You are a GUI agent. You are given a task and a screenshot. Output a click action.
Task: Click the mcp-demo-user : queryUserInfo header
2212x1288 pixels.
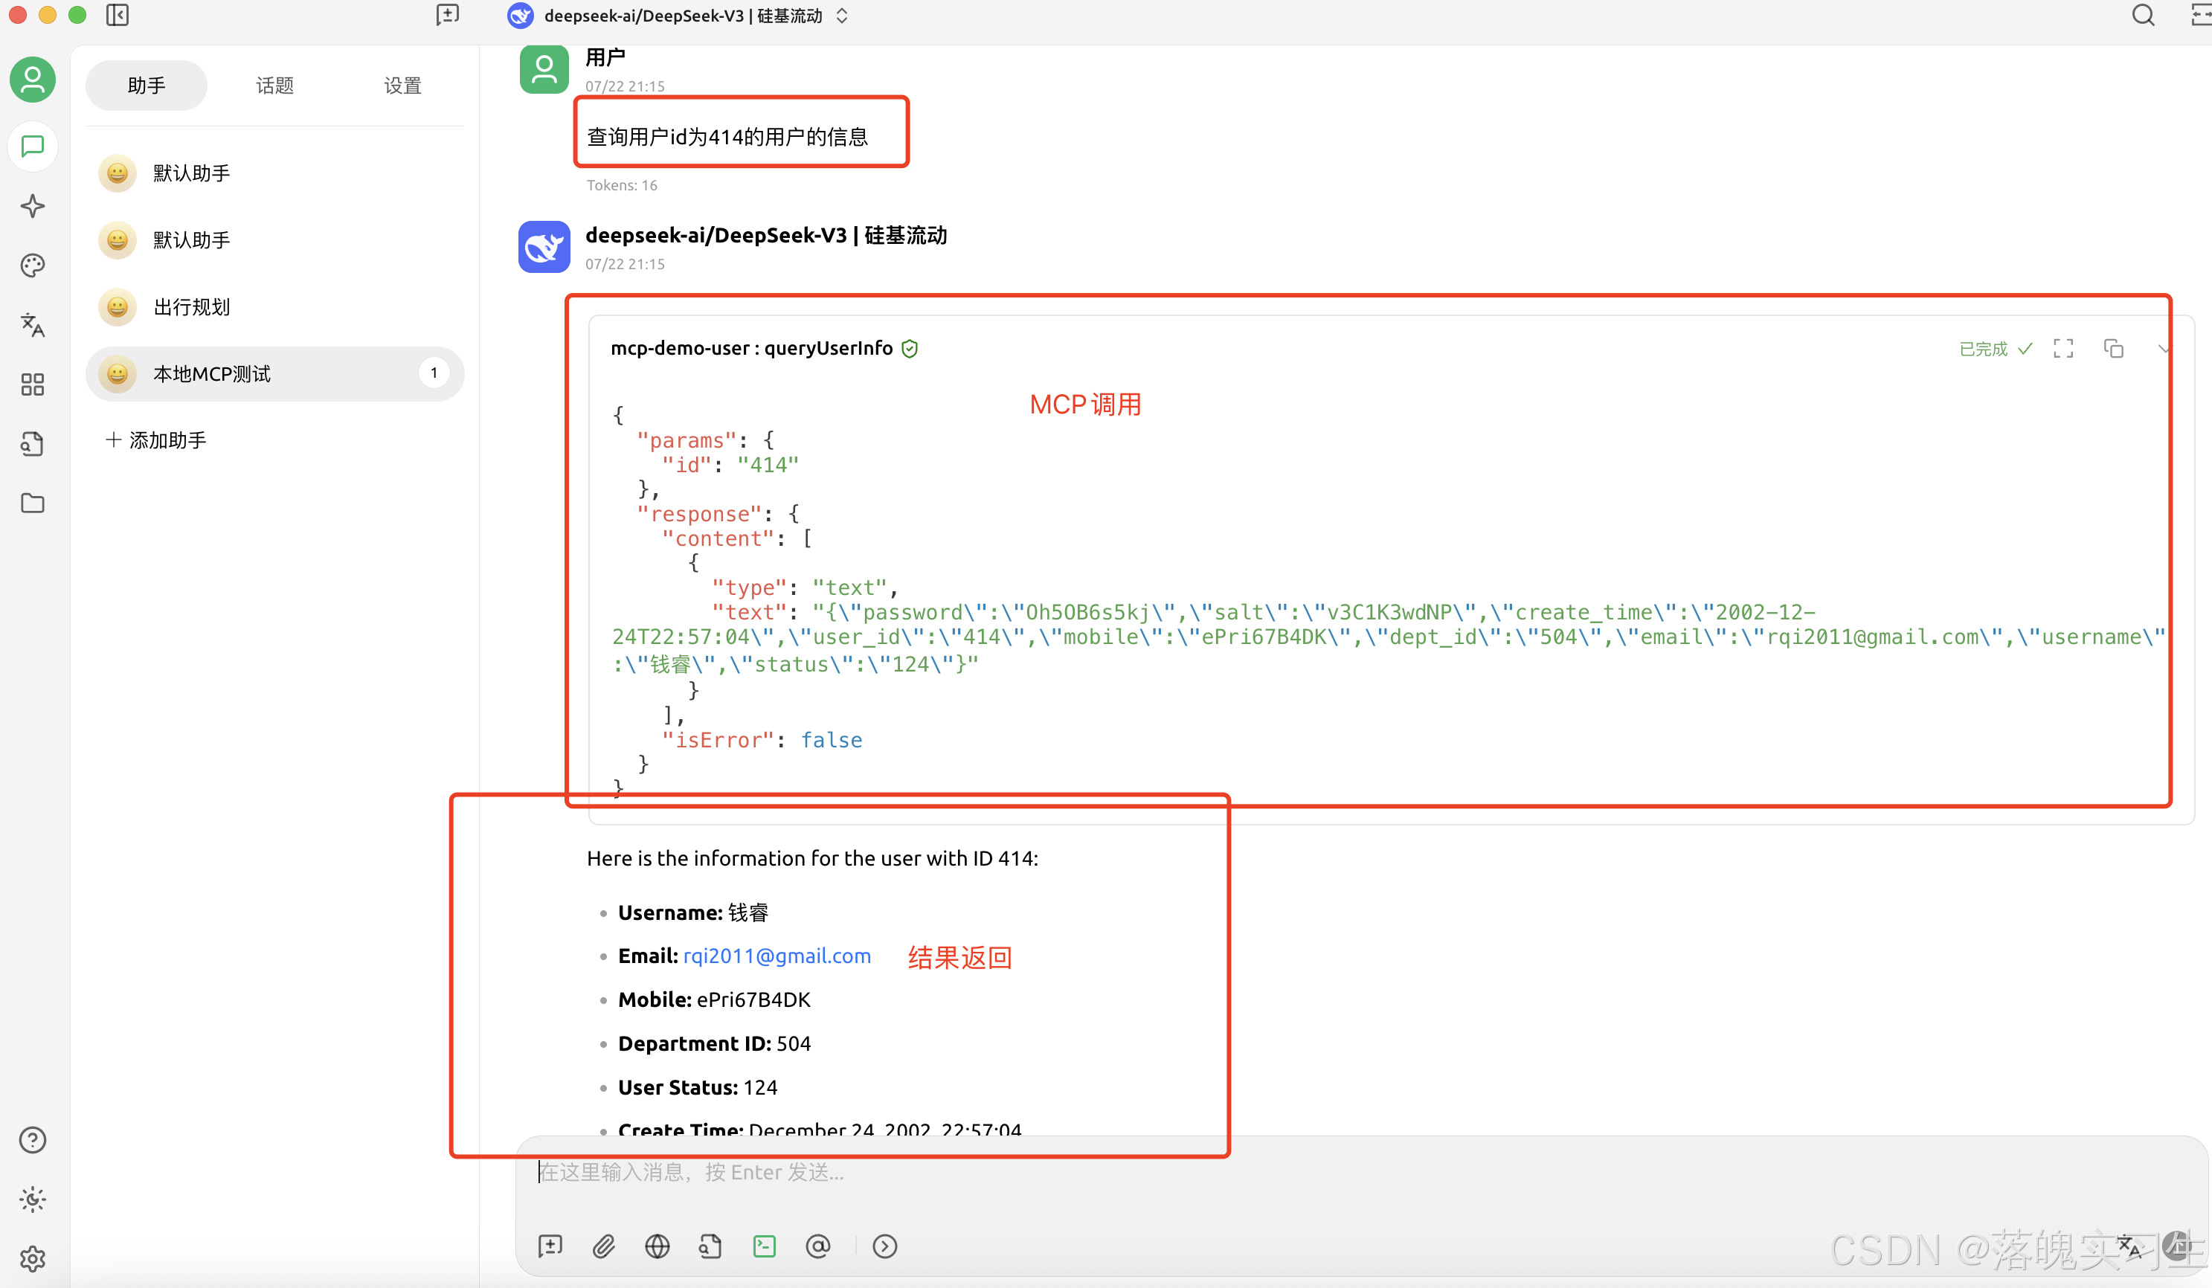pos(751,348)
